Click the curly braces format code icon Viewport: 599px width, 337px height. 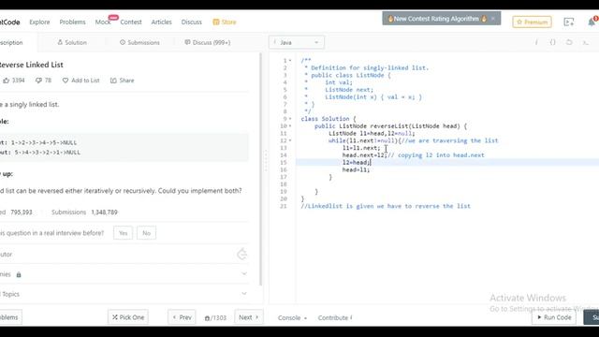pos(553,42)
